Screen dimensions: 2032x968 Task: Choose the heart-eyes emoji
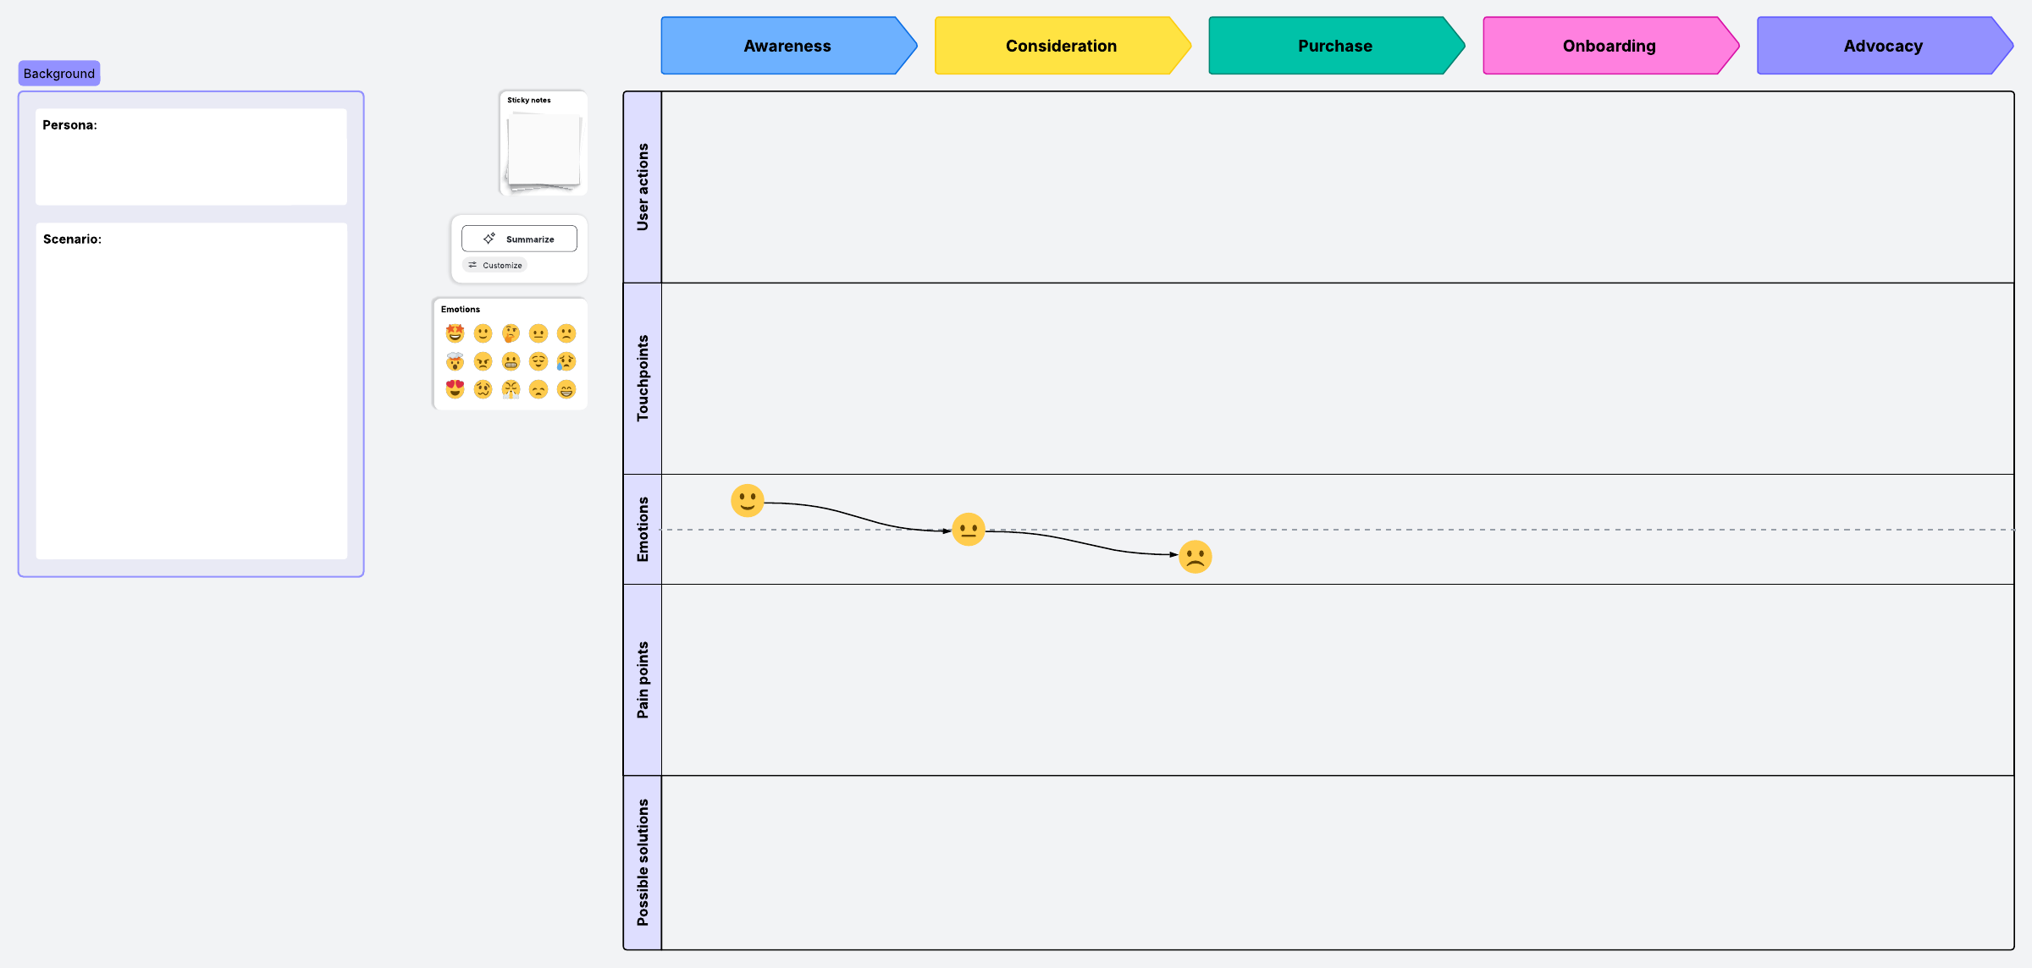455,389
